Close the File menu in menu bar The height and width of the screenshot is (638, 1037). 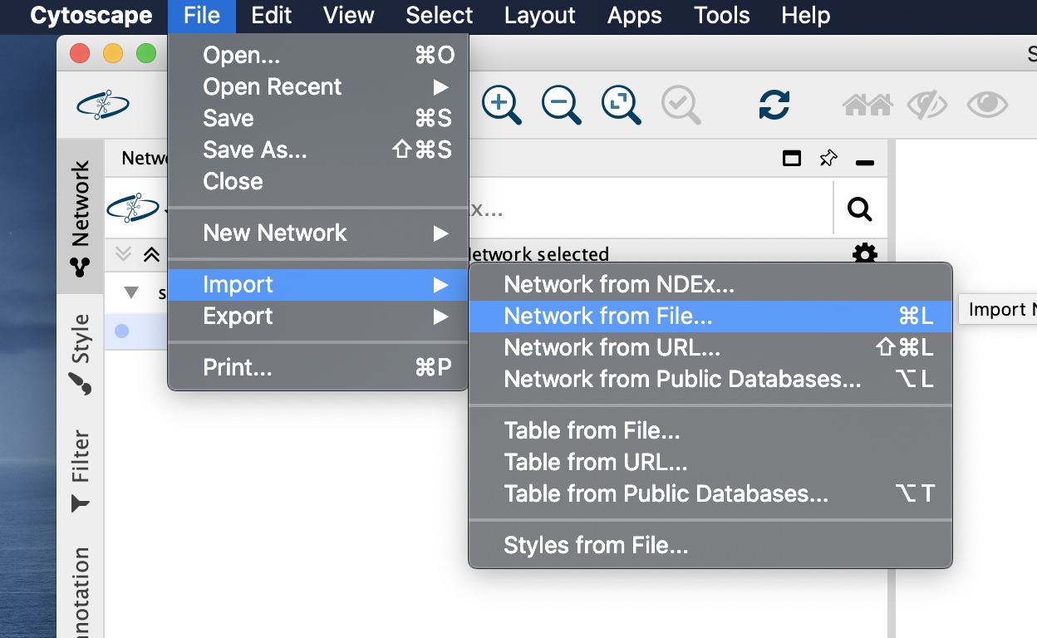(202, 16)
